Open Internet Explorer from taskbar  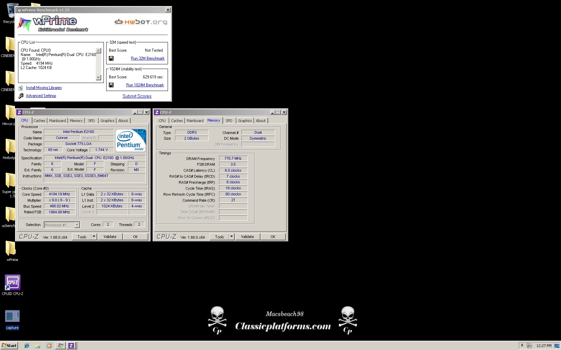[x=27, y=346]
